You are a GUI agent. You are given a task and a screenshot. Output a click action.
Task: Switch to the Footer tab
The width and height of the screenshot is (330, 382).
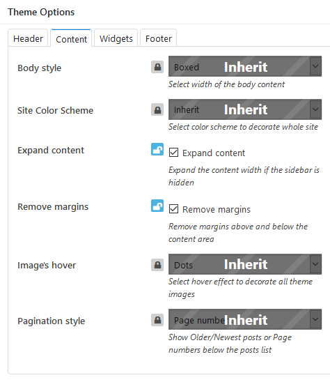tap(159, 38)
